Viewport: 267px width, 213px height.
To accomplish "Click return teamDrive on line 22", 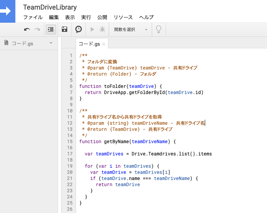I will [x=118, y=185].
